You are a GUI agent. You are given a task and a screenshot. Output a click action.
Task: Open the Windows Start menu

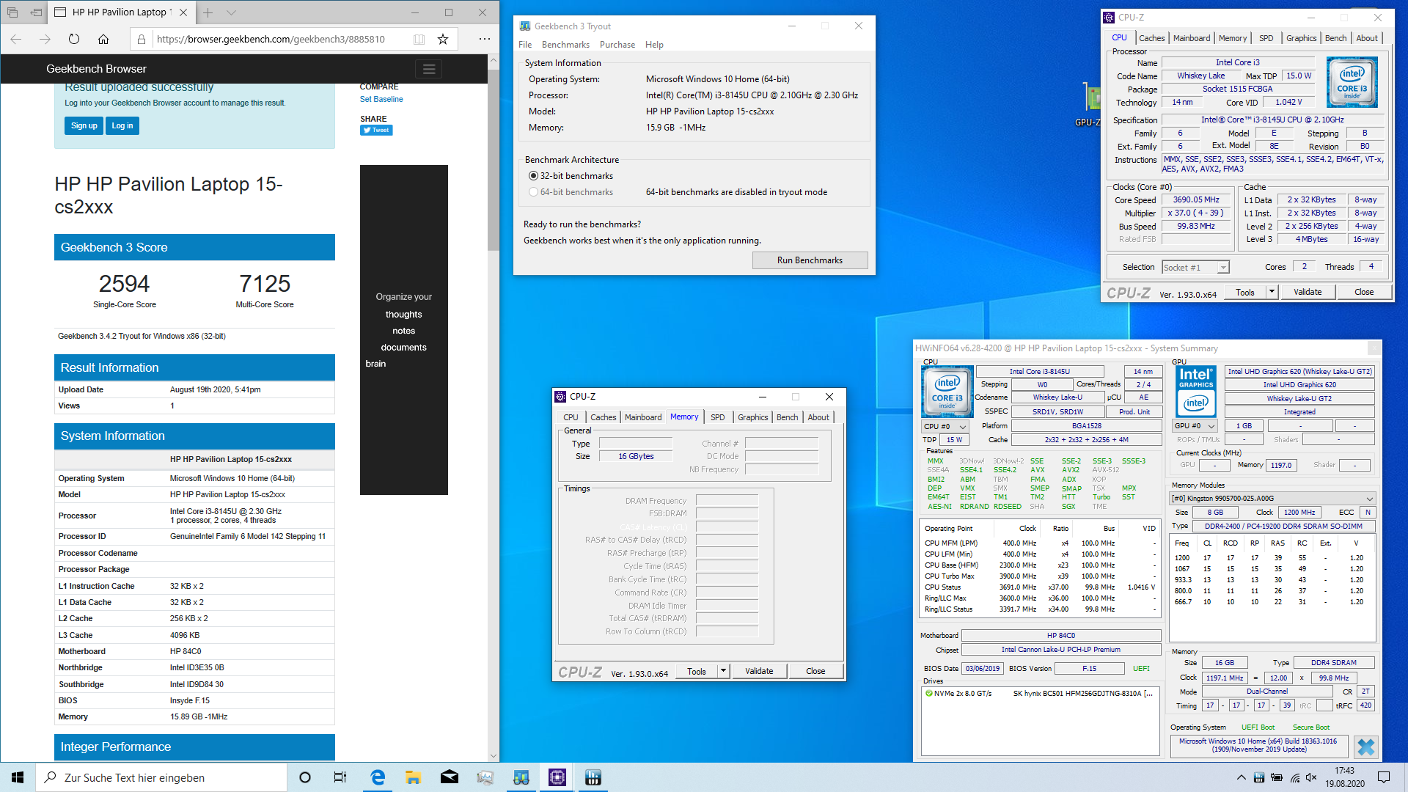pyautogui.click(x=18, y=777)
